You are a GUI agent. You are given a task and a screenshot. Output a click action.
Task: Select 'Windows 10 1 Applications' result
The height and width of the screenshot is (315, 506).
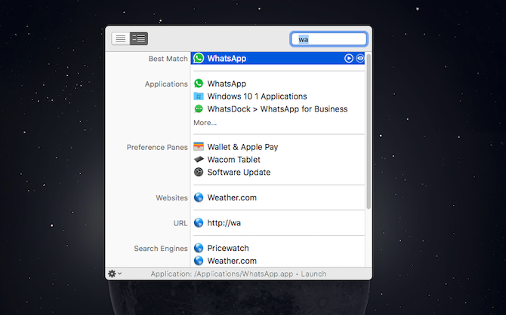(x=257, y=96)
